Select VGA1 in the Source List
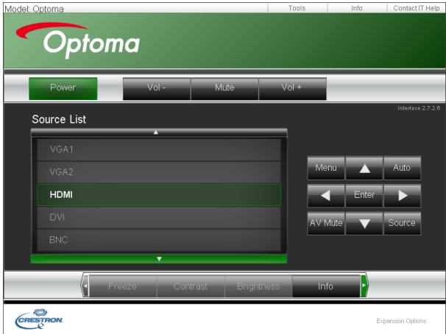The height and width of the screenshot is (334, 446). click(159, 149)
